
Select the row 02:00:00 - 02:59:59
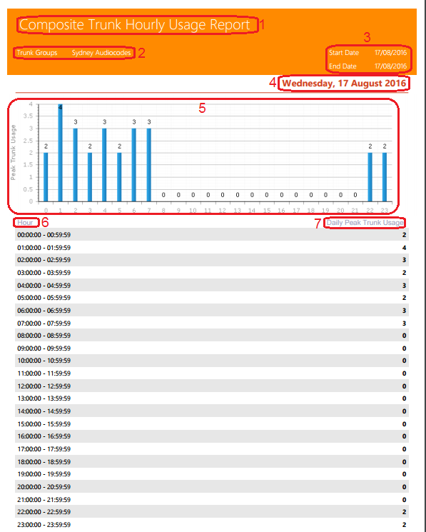click(212, 260)
